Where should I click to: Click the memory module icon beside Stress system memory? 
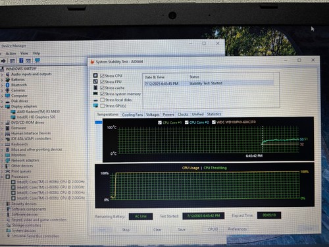[95, 94]
